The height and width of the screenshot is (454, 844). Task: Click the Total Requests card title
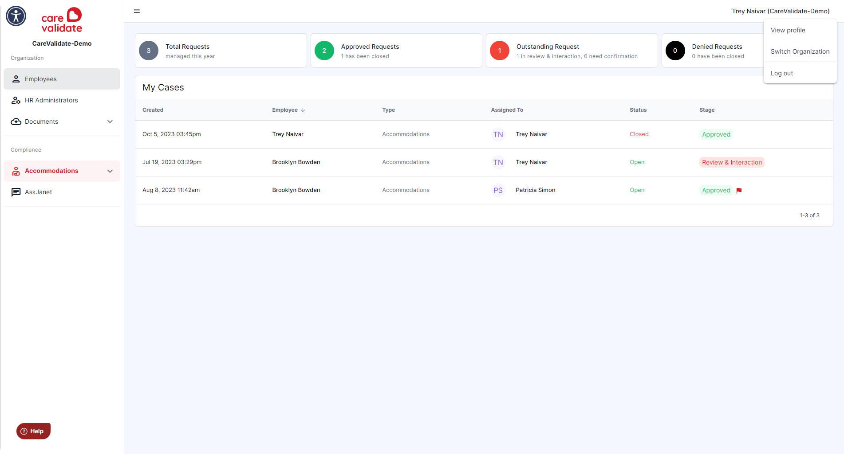click(187, 47)
